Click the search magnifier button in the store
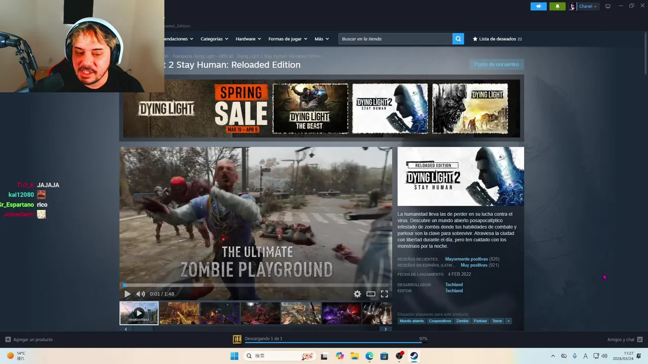 pyautogui.click(x=458, y=39)
